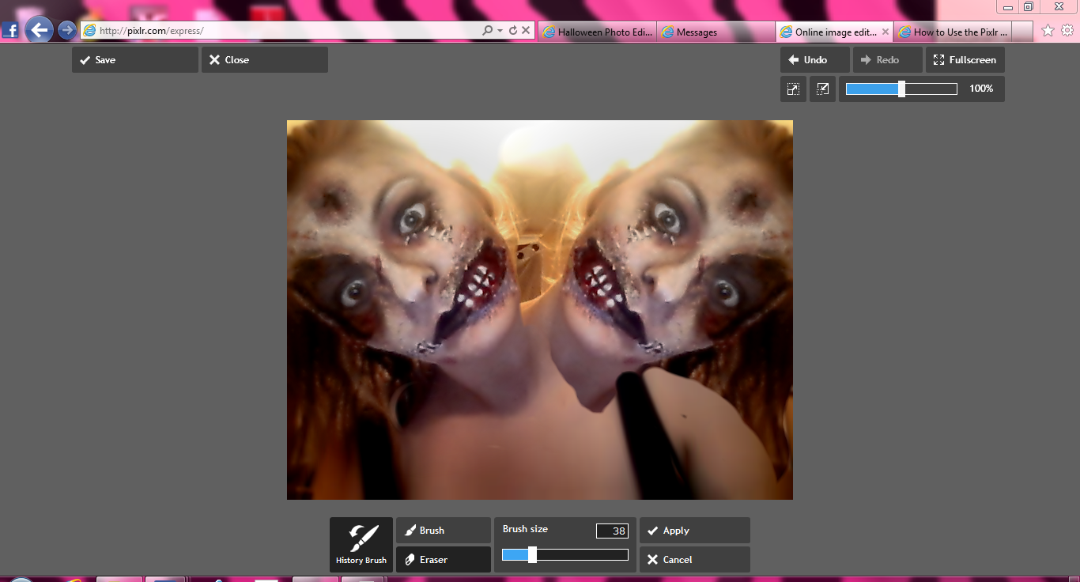Click the browser Forward arrow

click(67, 31)
